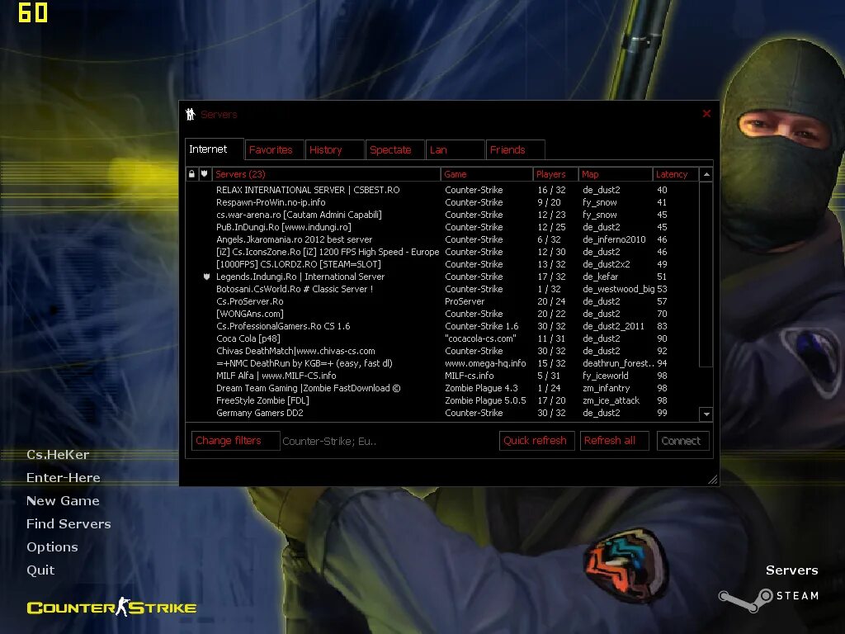Open Find Servers from main menu

[x=68, y=524]
